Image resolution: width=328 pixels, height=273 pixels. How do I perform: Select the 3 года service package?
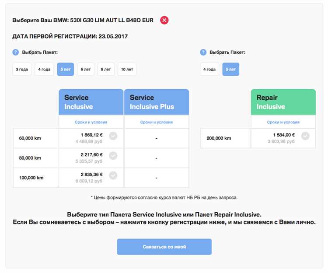(22, 69)
